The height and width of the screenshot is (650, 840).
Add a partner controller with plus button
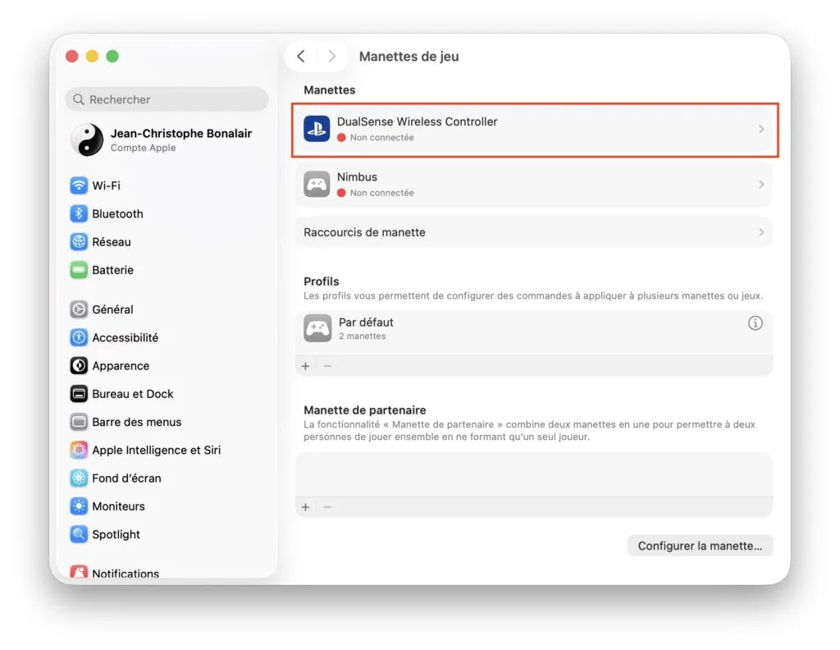click(x=306, y=507)
